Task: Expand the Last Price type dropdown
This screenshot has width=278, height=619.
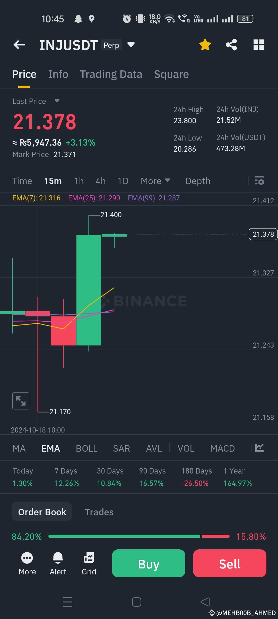Action: click(x=57, y=101)
